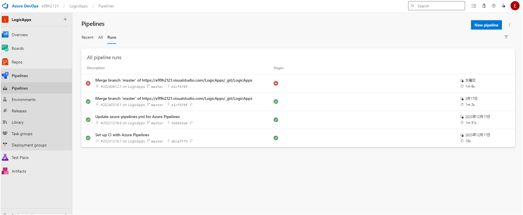Open the Pipelines sub-item in the sidebar
Image resolution: width=523 pixels, height=215 pixels.
(x=36, y=88)
